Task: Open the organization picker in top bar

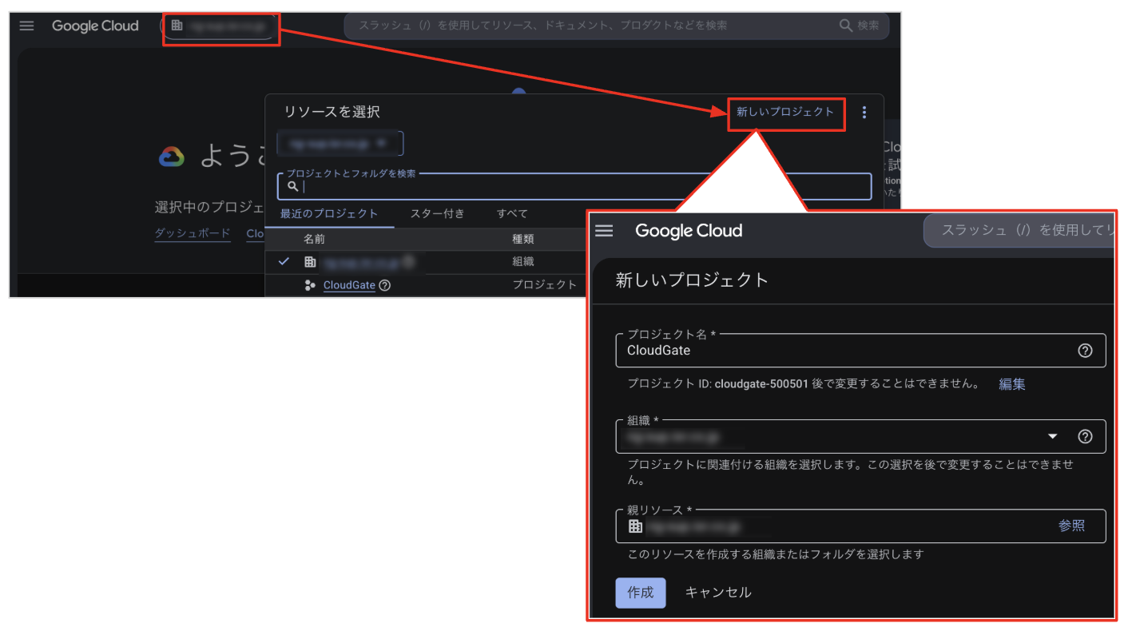Action: click(221, 26)
